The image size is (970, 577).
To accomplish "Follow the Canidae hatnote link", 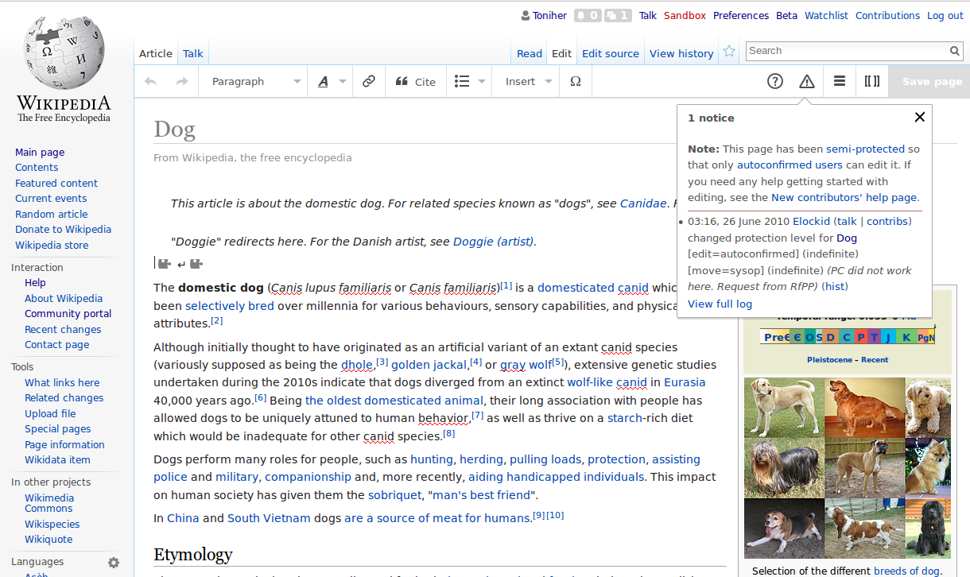I will point(643,203).
